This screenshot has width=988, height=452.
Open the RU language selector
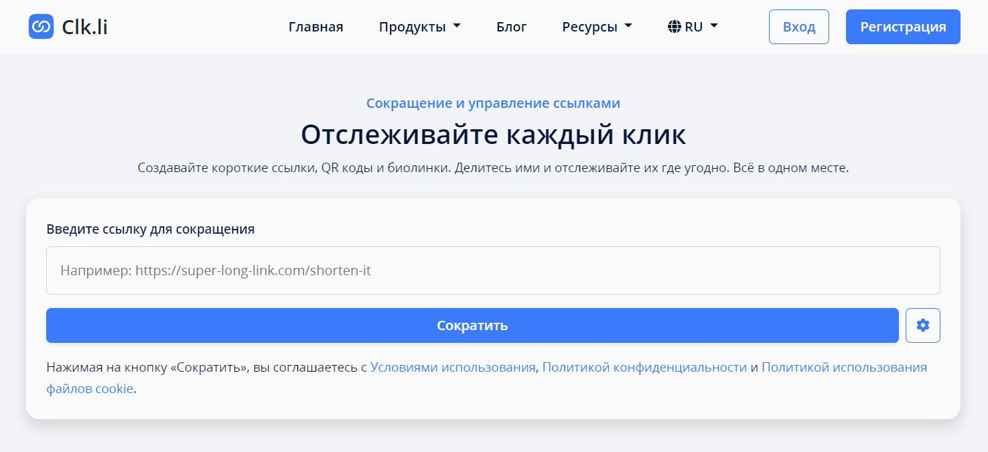pos(693,27)
